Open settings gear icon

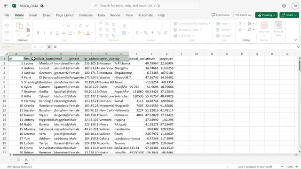click(284, 6)
